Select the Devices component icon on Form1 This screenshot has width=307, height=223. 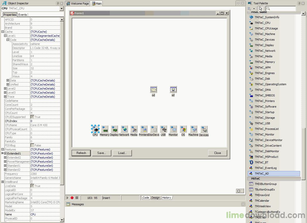coord(204,129)
